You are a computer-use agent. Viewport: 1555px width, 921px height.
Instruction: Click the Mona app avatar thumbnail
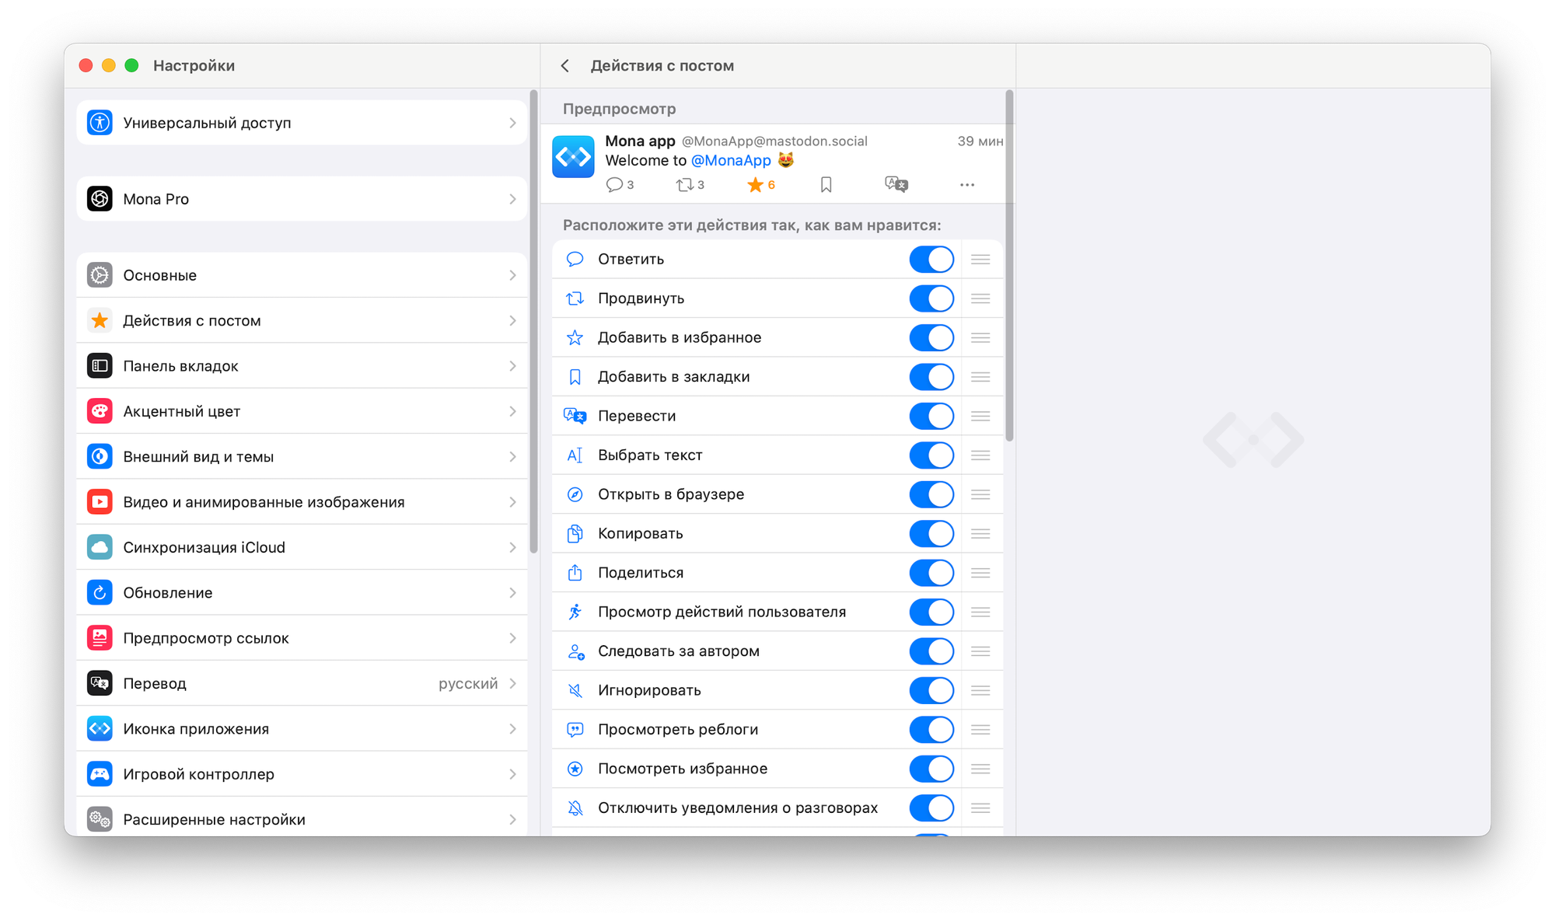(x=573, y=157)
